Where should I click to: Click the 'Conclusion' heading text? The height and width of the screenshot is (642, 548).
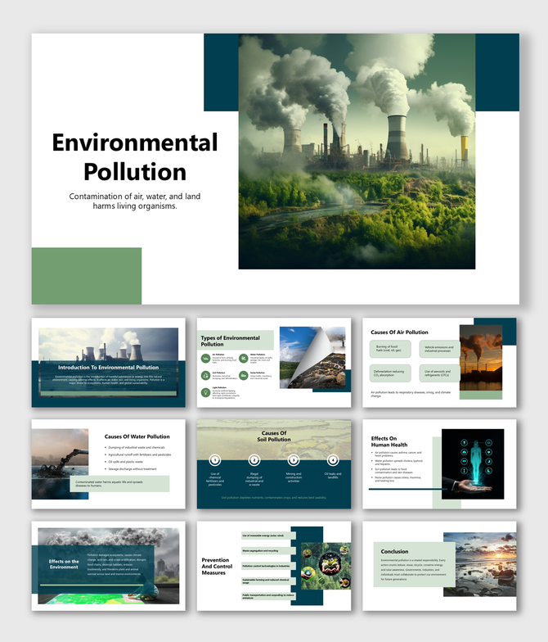(x=394, y=552)
